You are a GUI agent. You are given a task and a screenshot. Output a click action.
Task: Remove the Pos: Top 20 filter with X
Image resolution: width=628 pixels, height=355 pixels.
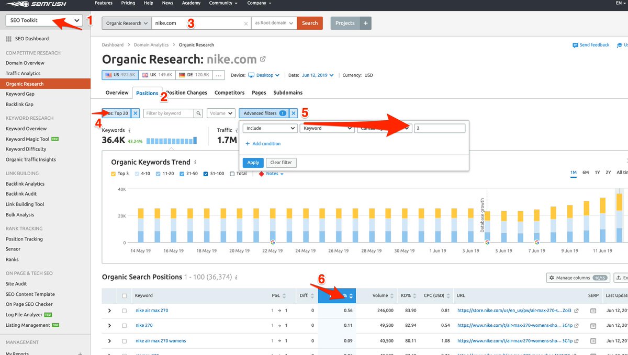point(135,113)
